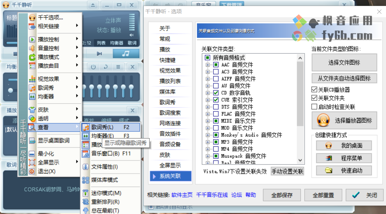Screen dimensions: 386x214
Task: Click the 相关链接 menu icon
Action: point(32,26)
